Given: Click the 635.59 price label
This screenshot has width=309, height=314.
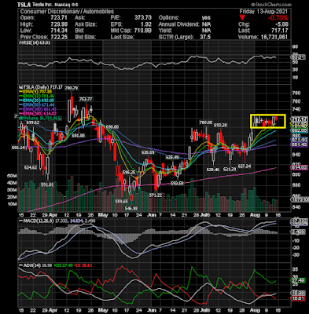Looking at the screenshot, I should pyautogui.click(x=148, y=152).
